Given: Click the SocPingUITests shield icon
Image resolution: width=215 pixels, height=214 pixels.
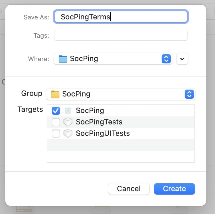Looking at the screenshot, I should coord(68,133).
